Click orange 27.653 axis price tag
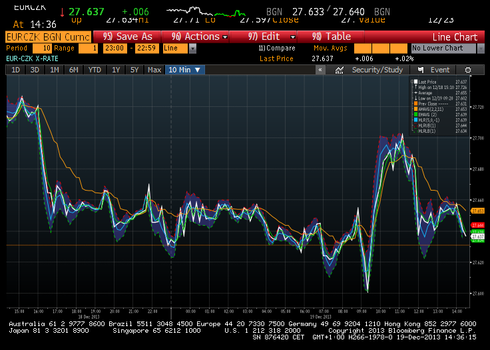490x350 pixels. pos(478,211)
